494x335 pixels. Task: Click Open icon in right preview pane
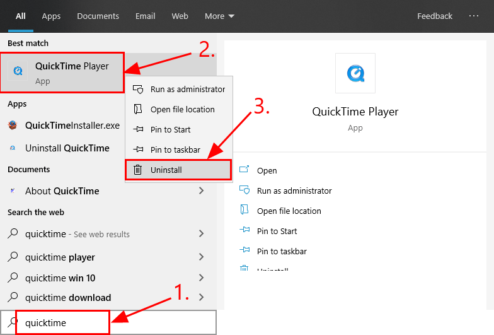[x=244, y=170]
